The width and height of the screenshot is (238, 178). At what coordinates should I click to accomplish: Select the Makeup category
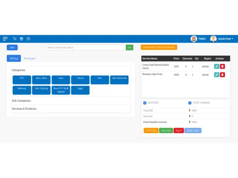coord(22,90)
